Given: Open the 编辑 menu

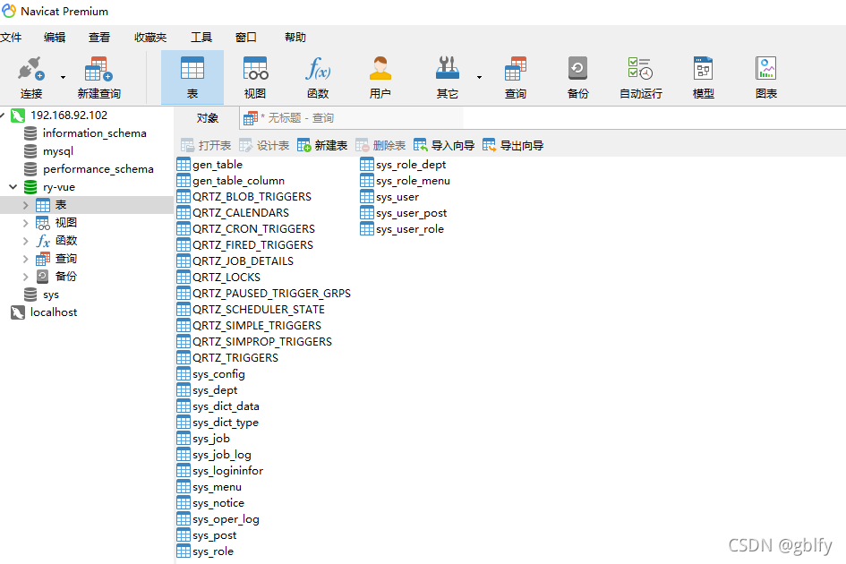Looking at the screenshot, I should pyautogui.click(x=55, y=38).
